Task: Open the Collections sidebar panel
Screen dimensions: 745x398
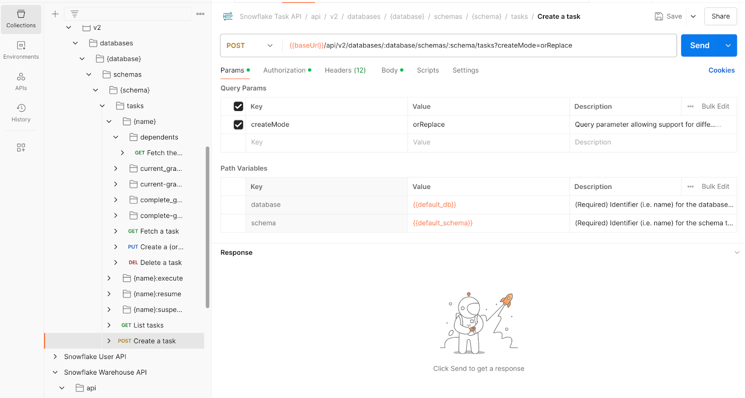Action: pyautogui.click(x=21, y=19)
